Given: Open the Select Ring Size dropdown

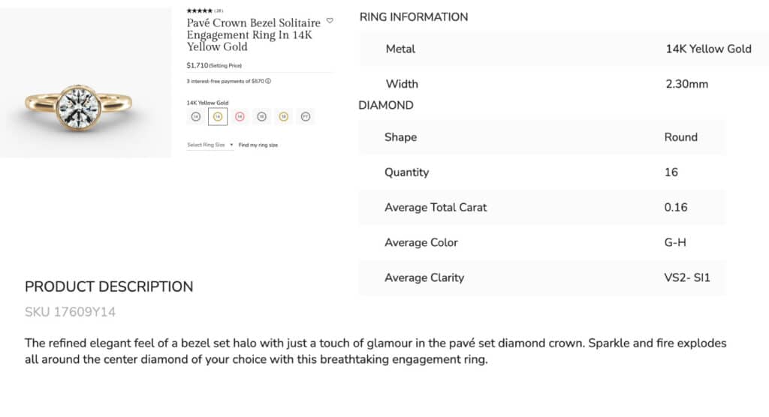Looking at the screenshot, I should pyautogui.click(x=210, y=145).
